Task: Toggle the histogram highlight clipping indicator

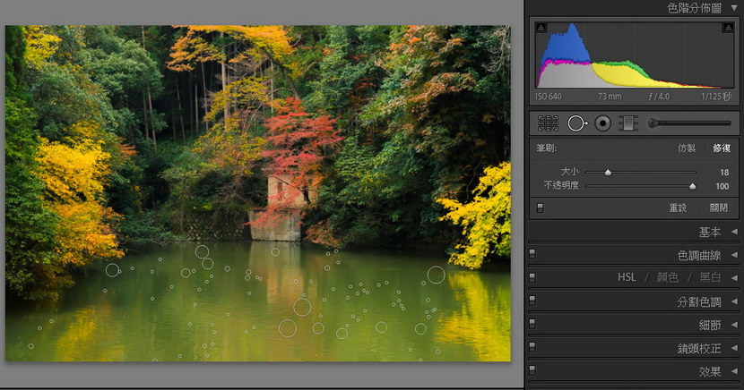Action: point(728,28)
